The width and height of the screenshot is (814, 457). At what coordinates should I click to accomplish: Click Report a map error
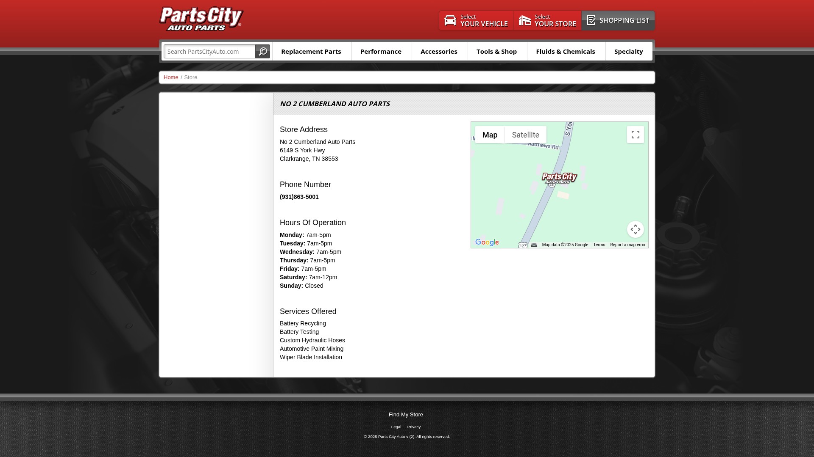point(628,245)
